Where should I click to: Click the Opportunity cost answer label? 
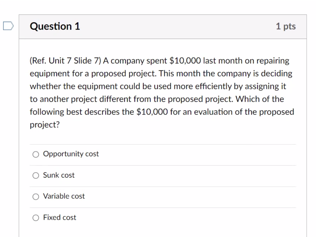70,154
